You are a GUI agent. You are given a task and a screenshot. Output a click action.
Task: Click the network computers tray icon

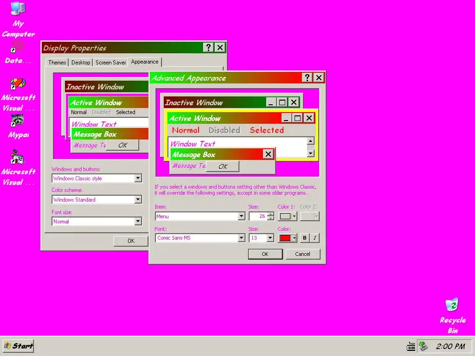click(423, 346)
